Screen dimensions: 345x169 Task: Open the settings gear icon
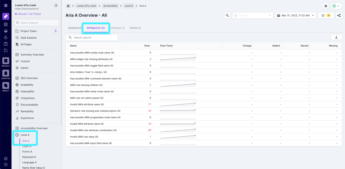click(326, 6)
